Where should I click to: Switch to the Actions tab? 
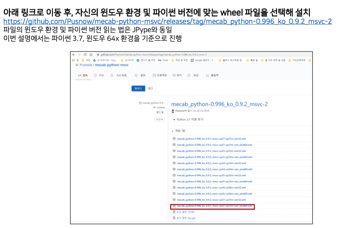point(140,75)
